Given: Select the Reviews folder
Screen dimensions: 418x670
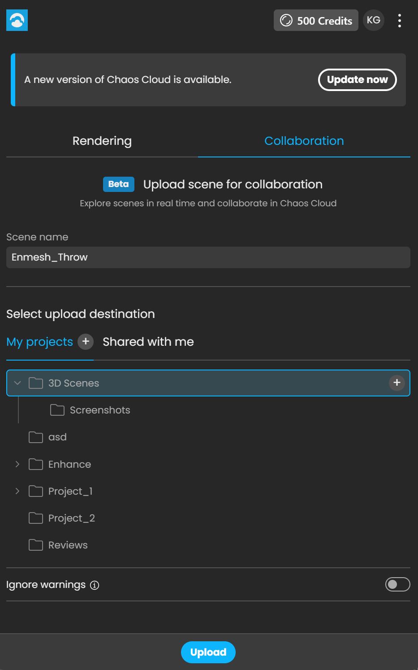Looking at the screenshot, I should 68,545.
